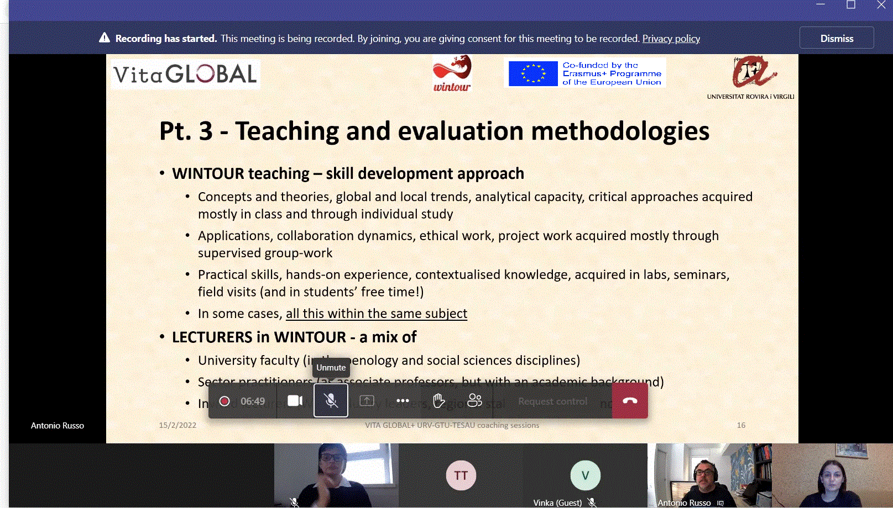Click the warning icon in recording banner

[105, 38]
